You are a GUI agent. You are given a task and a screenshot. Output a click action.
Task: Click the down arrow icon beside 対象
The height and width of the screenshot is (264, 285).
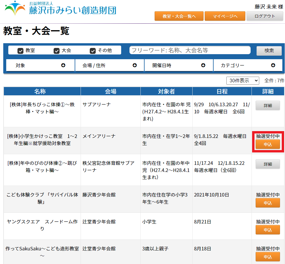(x=63, y=65)
